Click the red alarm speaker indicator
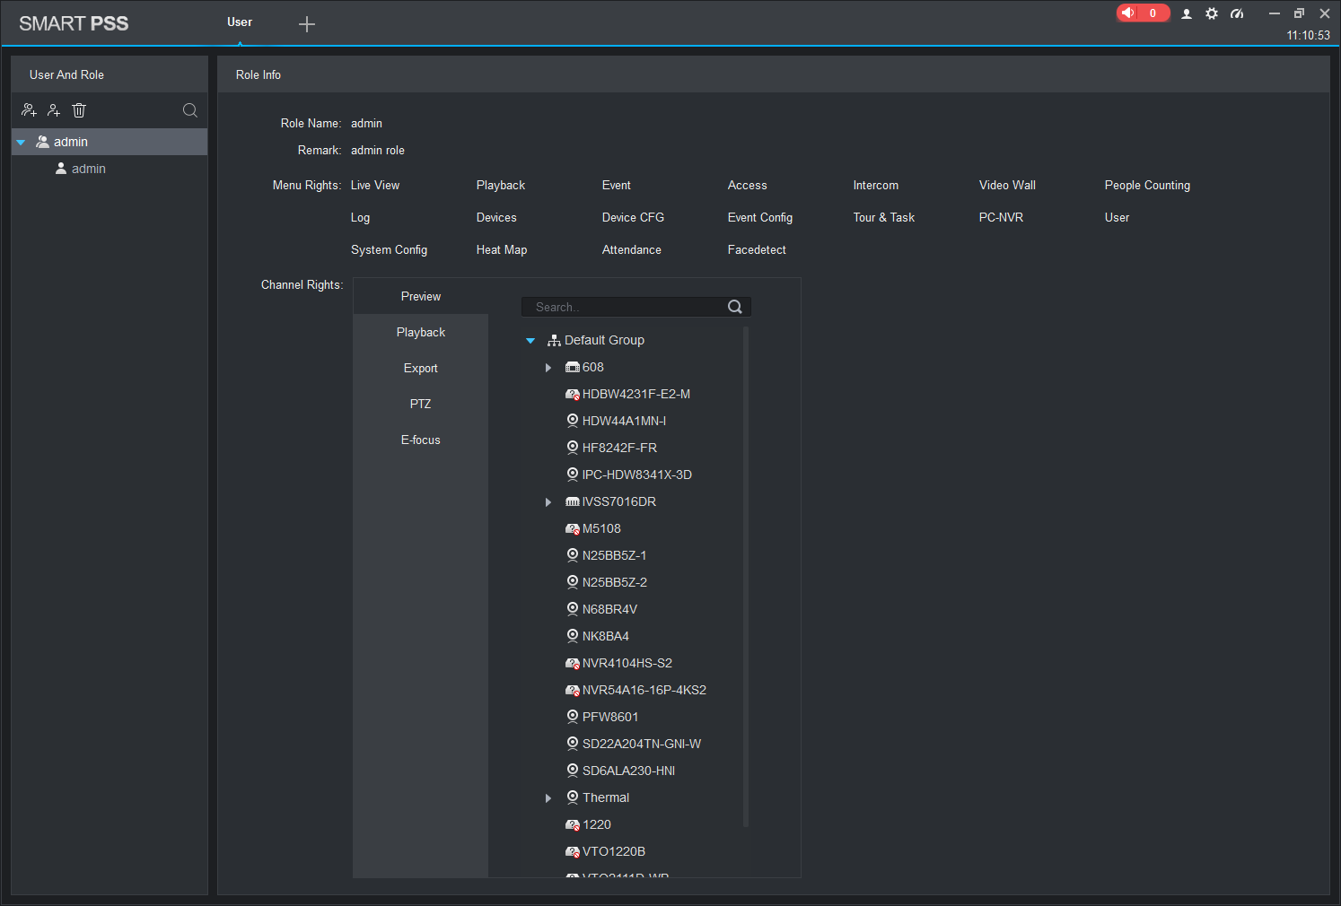The width and height of the screenshot is (1341, 906). click(x=1143, y=13)
